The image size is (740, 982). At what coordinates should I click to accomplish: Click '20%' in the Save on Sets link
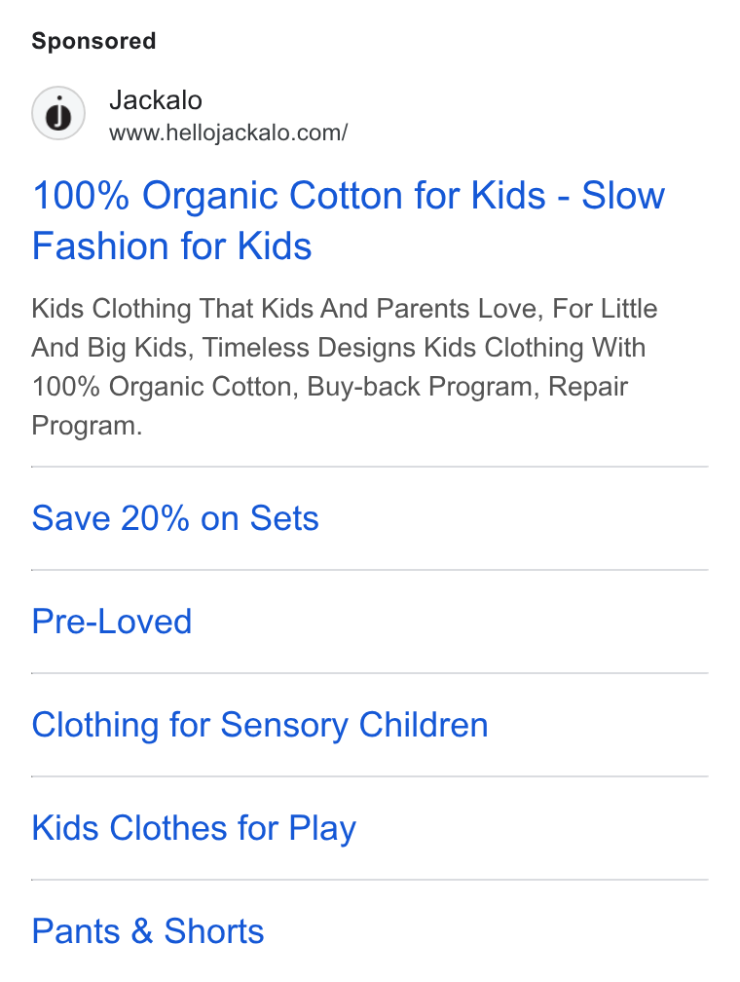click(155, 518)
